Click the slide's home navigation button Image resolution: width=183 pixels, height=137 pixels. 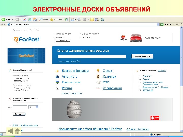(x=17, y=131)
